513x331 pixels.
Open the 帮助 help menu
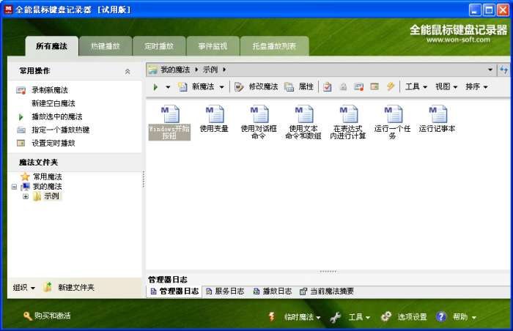click(x=457, y=316)
